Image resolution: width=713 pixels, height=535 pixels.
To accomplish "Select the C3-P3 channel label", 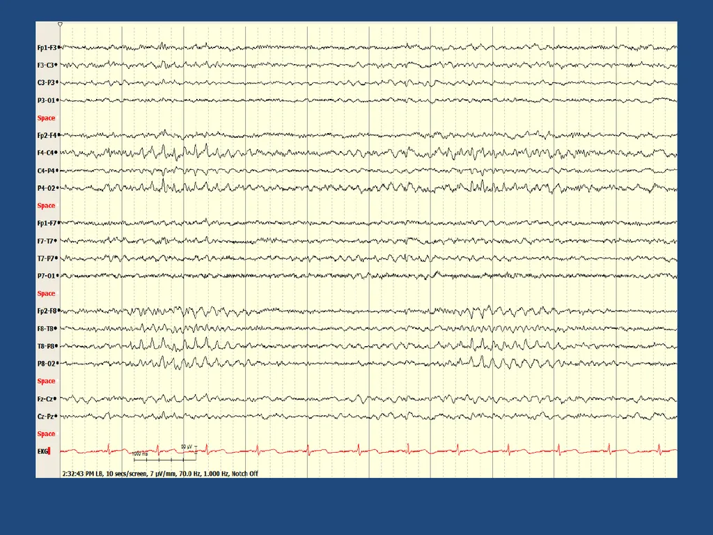I will pos(46,83).
